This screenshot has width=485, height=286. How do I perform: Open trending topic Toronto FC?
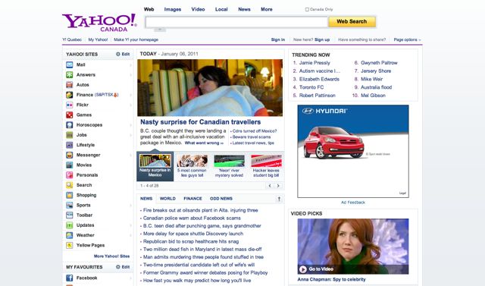pyautogui.click(x=311, y=87)
